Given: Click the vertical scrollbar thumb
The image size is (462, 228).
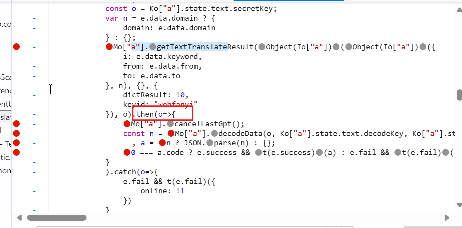Looking at the screenshot, I should pyautogui.click(x=459, y=95).
